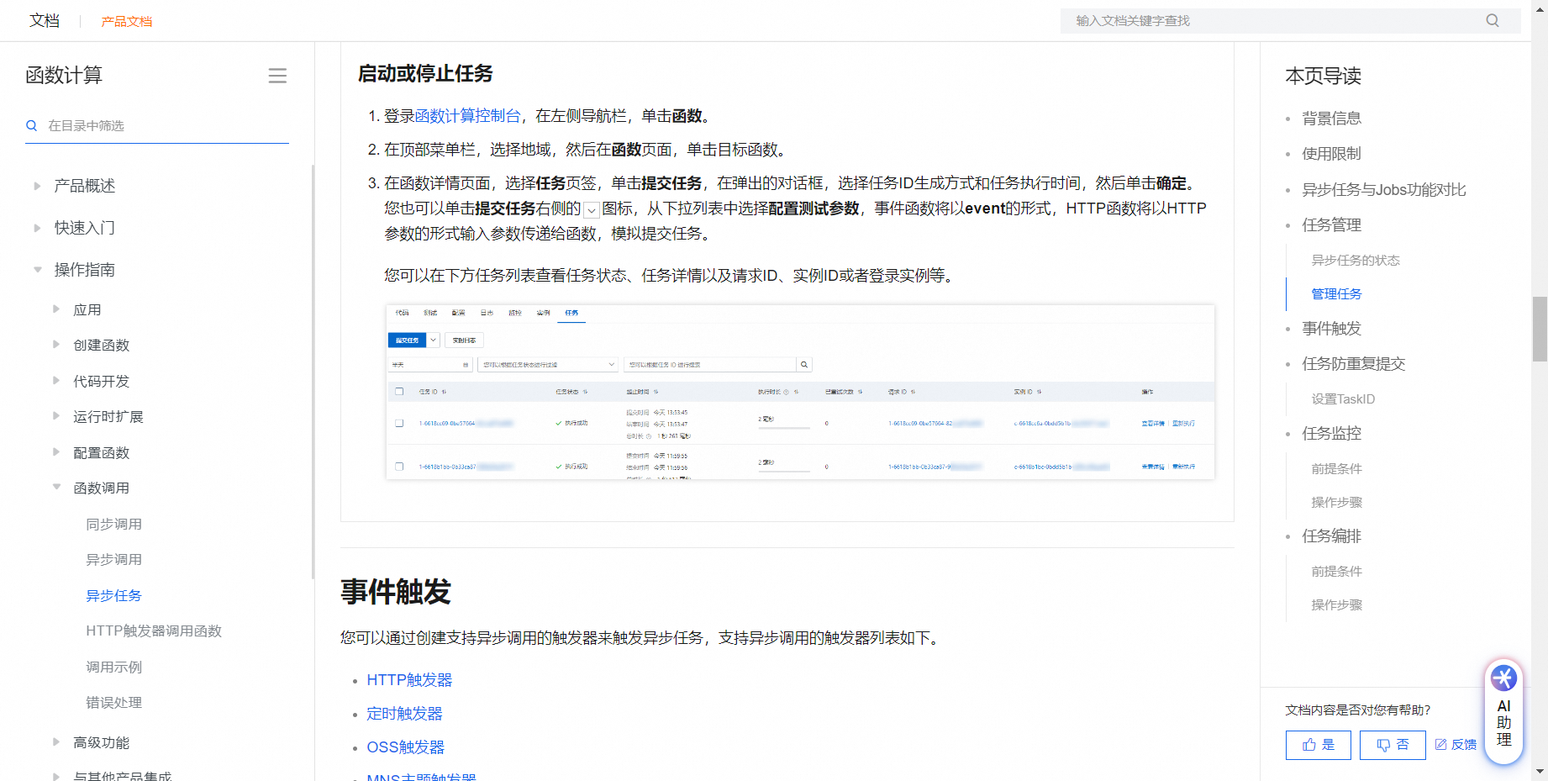Jump to 事件触发 in page guide
The width and height of the screenshot is (1548, 781).
tap(1331, 329)
